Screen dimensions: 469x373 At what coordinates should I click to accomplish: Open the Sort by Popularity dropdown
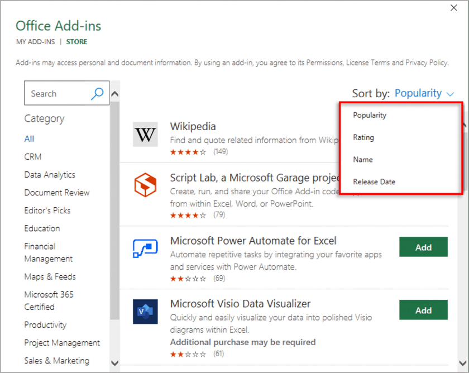pos(424,93)
